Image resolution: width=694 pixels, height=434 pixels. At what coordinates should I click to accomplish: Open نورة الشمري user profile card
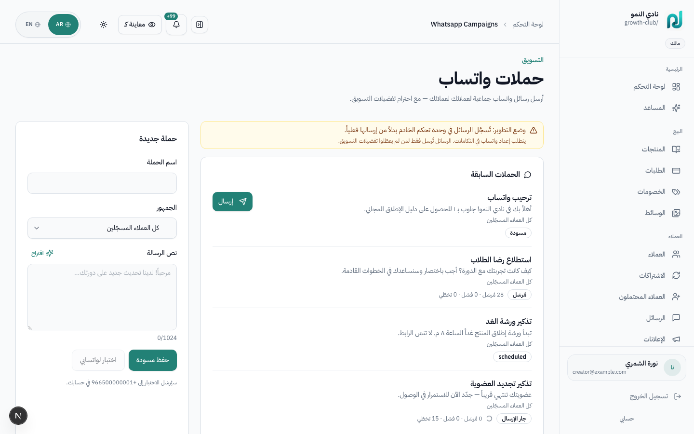(627, 368)
